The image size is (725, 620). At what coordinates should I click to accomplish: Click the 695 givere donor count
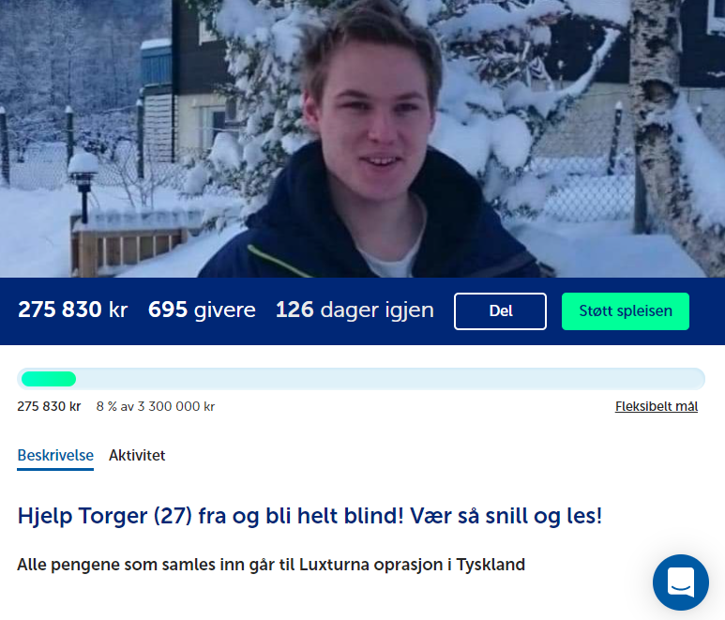coord(202,310)
